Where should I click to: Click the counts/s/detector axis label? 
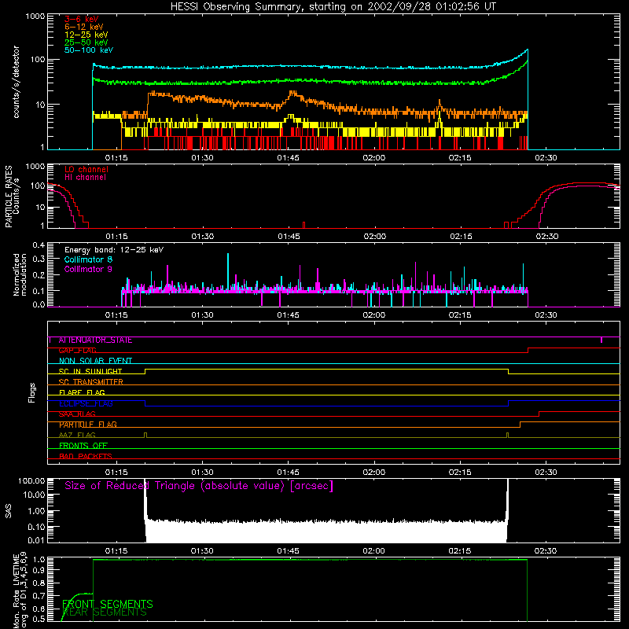16,82
